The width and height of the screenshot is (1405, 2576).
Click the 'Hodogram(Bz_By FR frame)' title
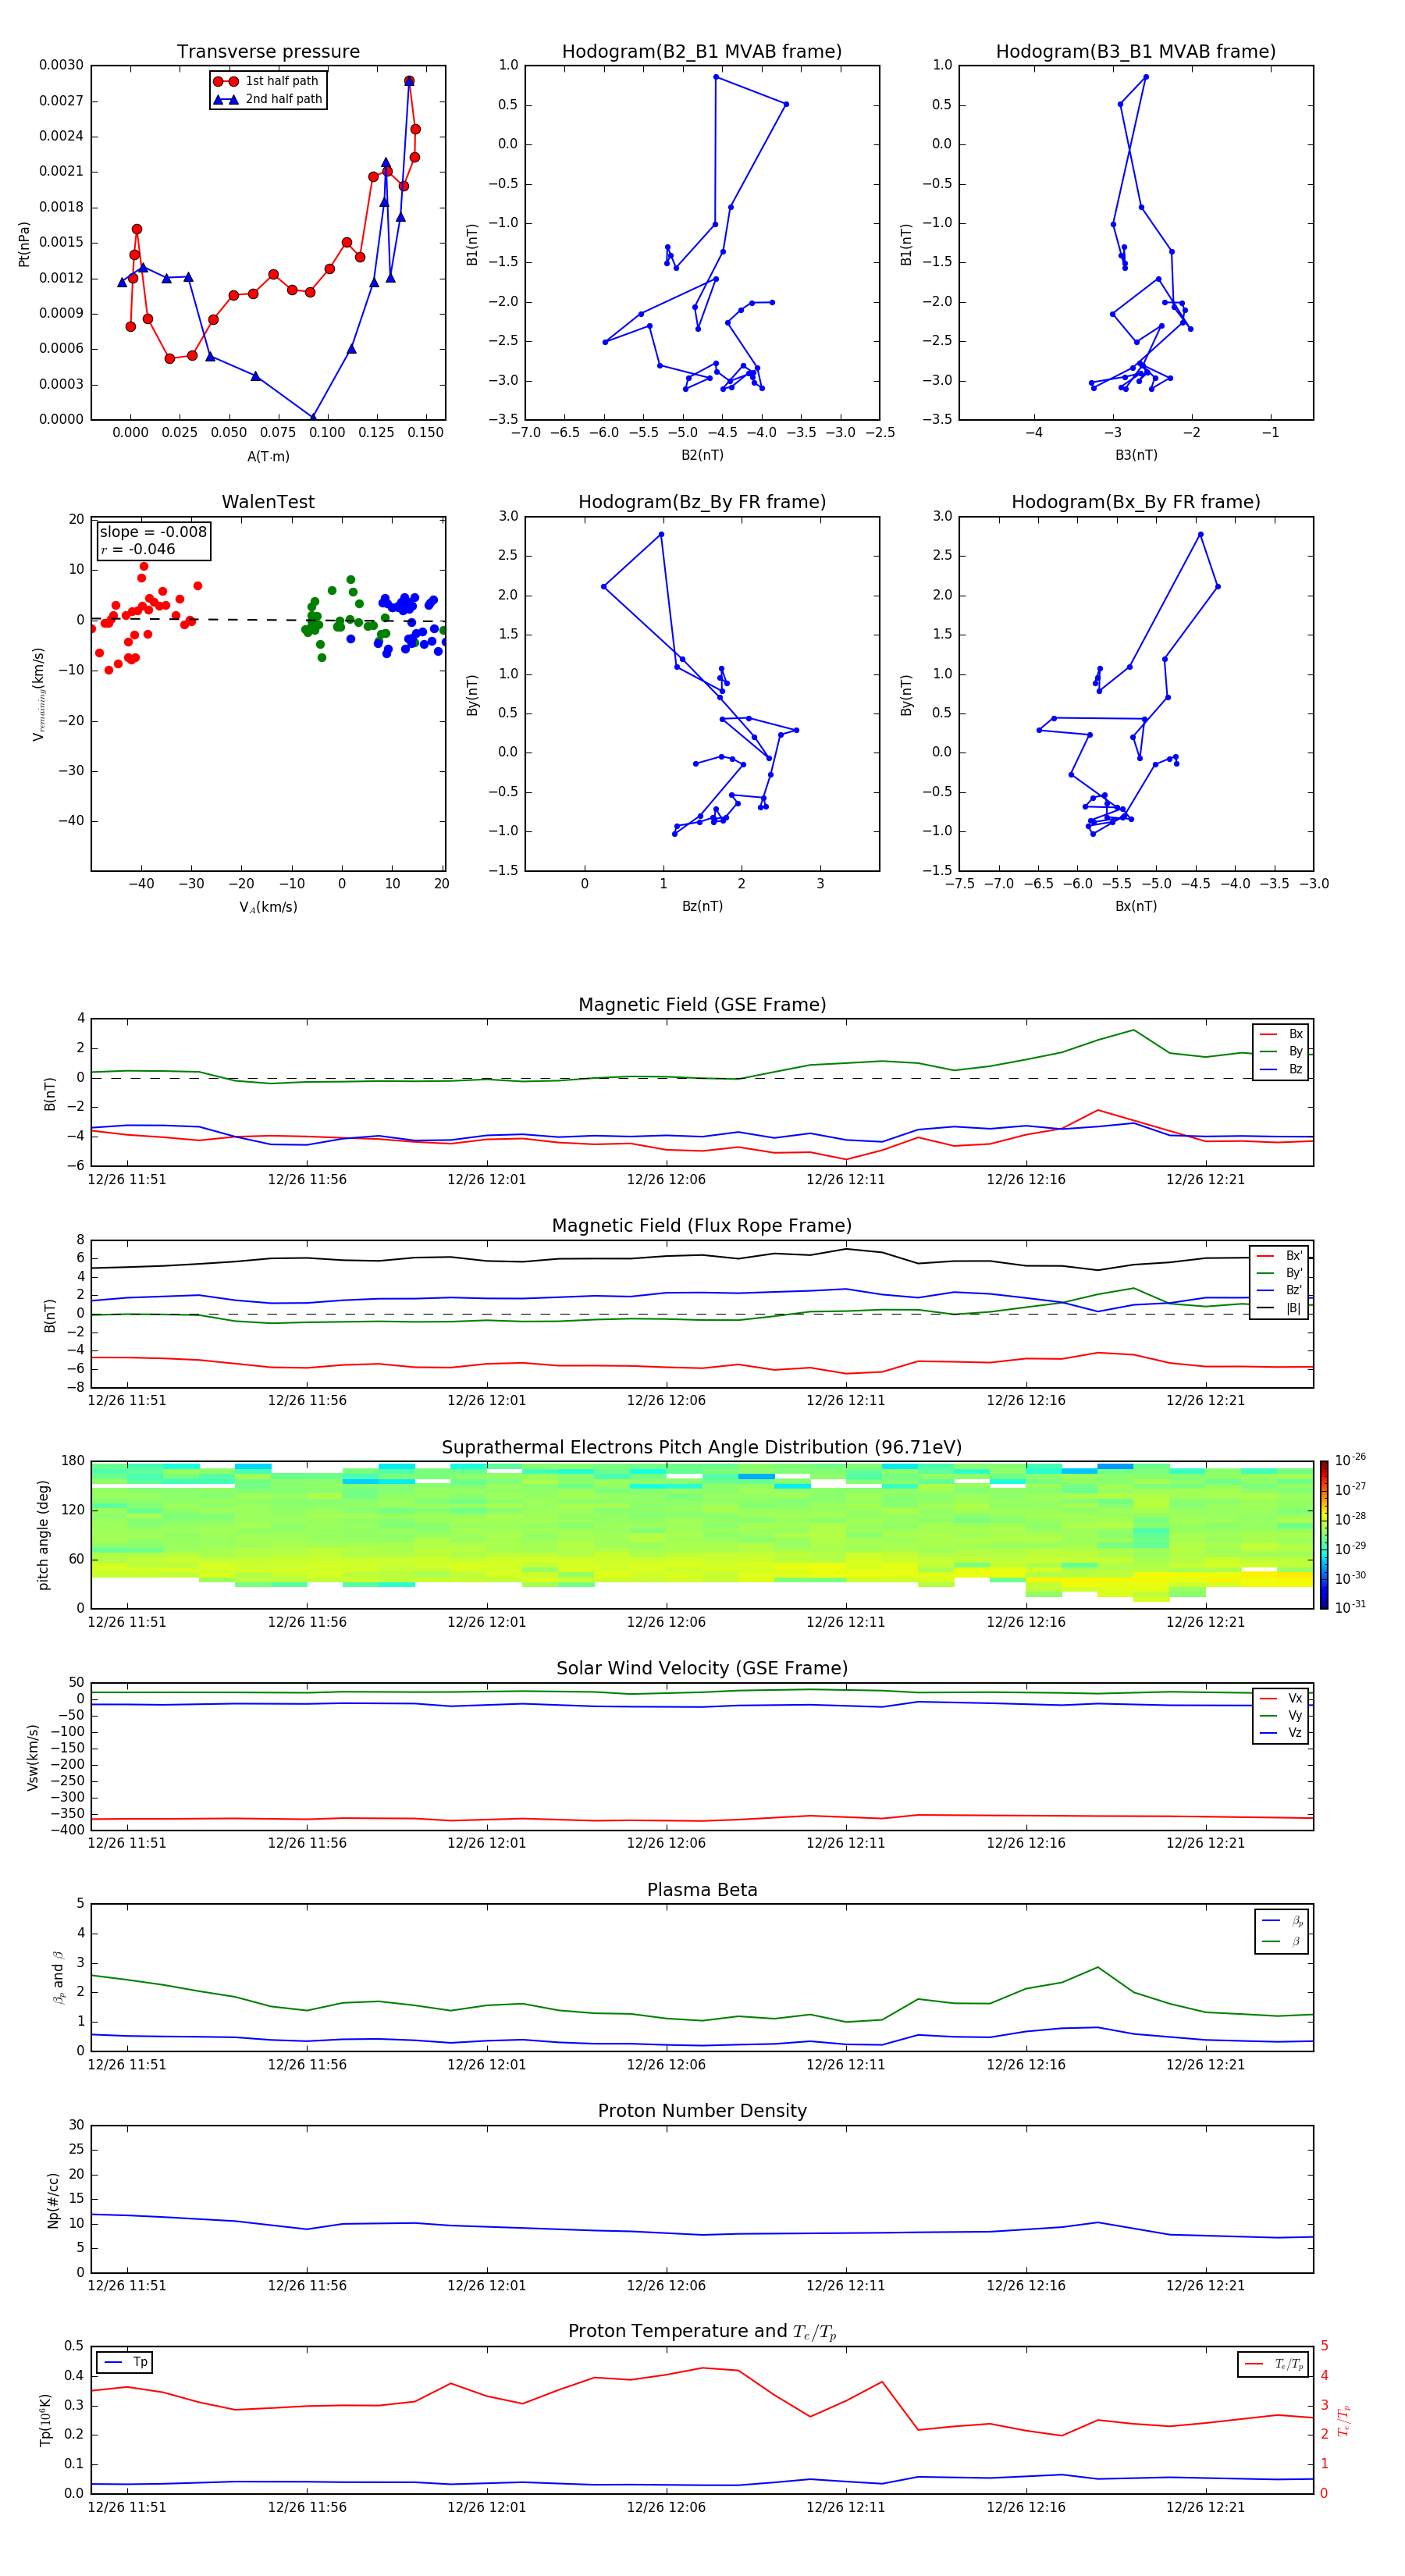click(x=702, y=502)
